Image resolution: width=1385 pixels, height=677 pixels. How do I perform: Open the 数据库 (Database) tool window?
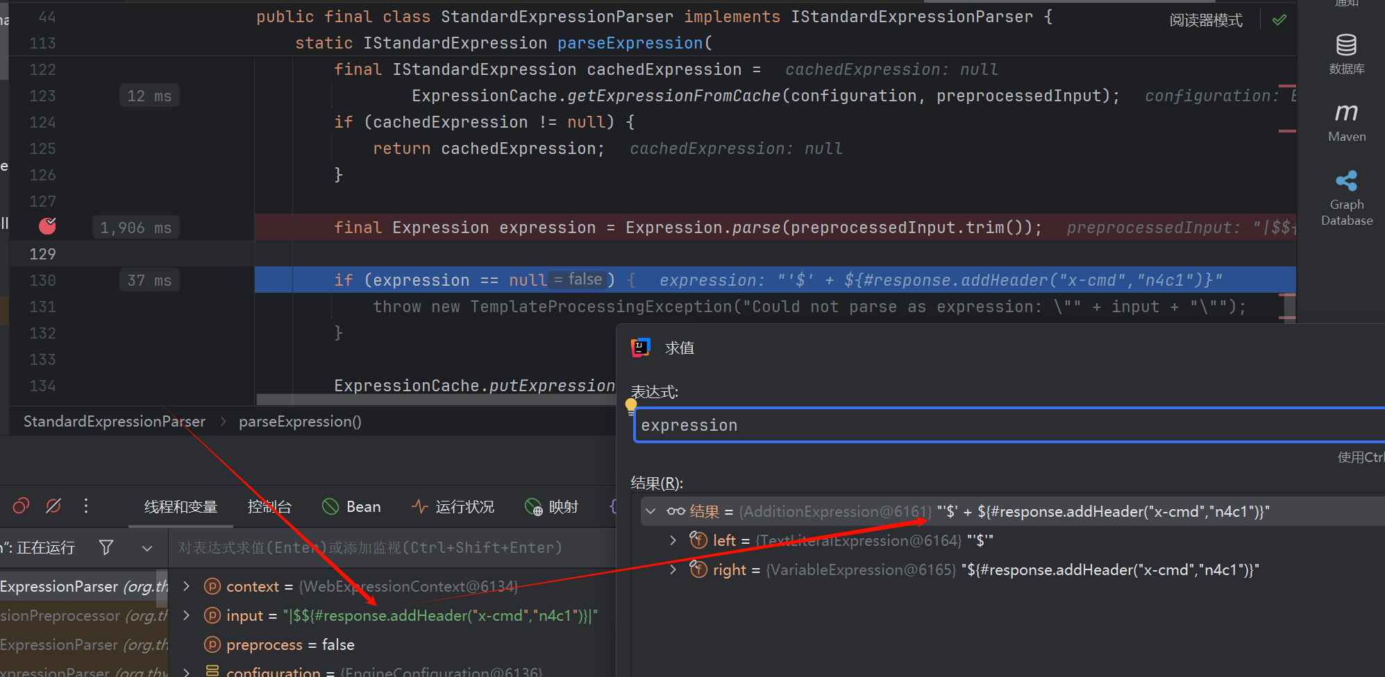point(1346,53)
